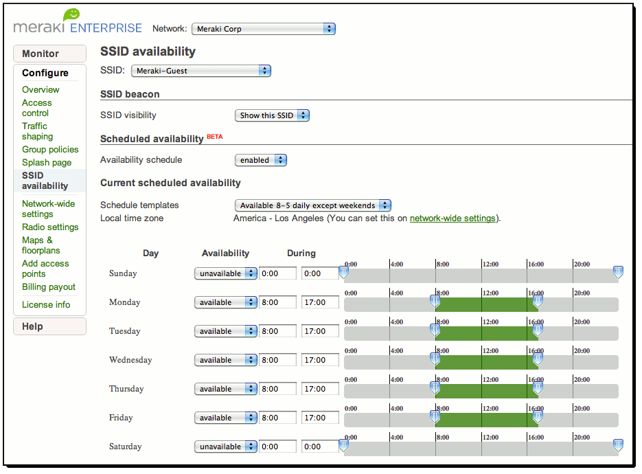Click Monday start time field 8:00

[x=277, y=302]
